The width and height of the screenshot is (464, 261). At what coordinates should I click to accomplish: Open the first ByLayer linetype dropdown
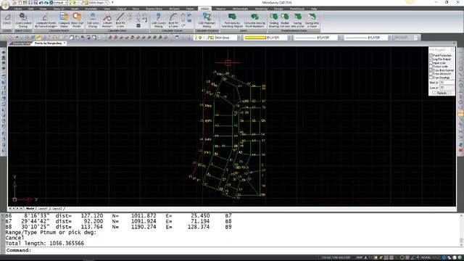tap(339, 38)
